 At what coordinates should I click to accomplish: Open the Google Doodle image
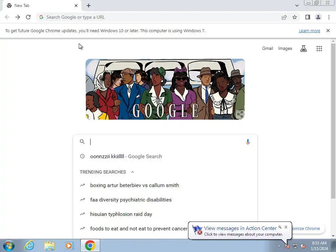(165, 89)
